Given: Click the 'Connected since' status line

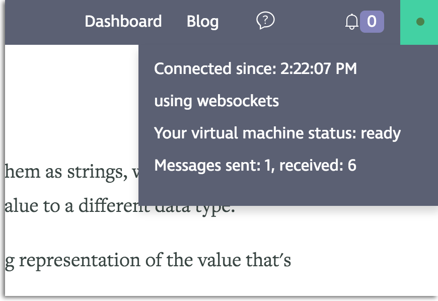Looking at the screenshot, I should 255,68.
